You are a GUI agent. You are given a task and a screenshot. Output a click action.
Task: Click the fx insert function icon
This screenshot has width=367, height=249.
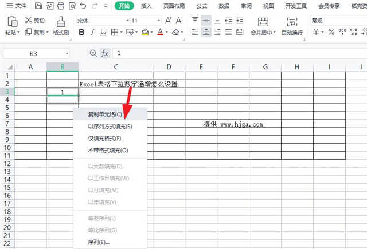point(105,53)
